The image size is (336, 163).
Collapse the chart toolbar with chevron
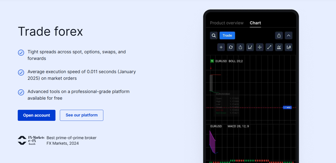coord(288,35)
